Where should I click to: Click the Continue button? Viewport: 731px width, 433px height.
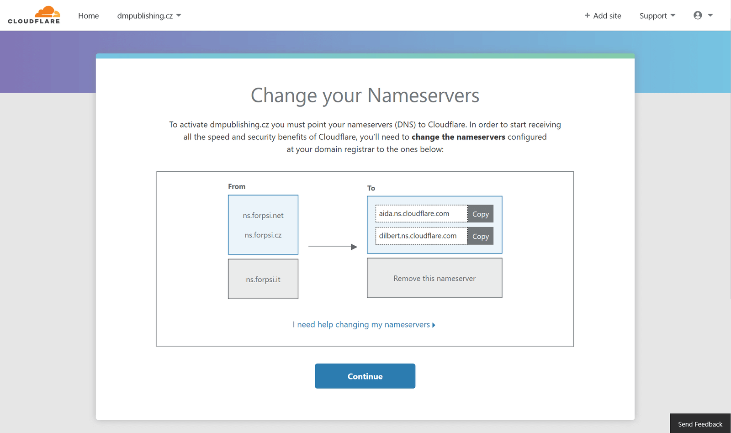365,376
